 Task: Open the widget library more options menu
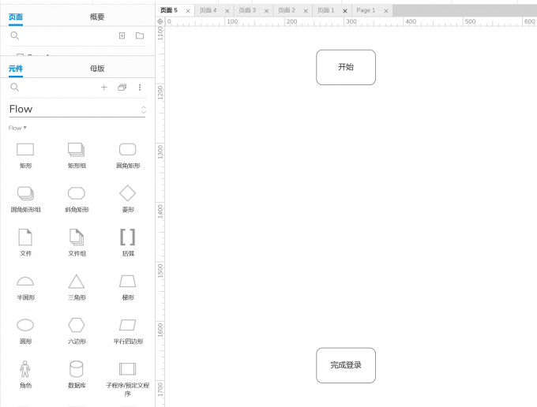pyautogui.click(x=140, y=88)
